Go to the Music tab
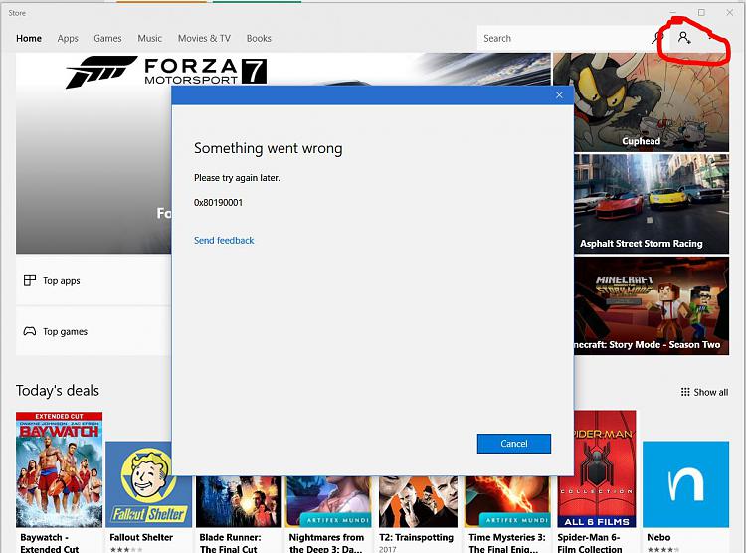 [x=150, y=38]
